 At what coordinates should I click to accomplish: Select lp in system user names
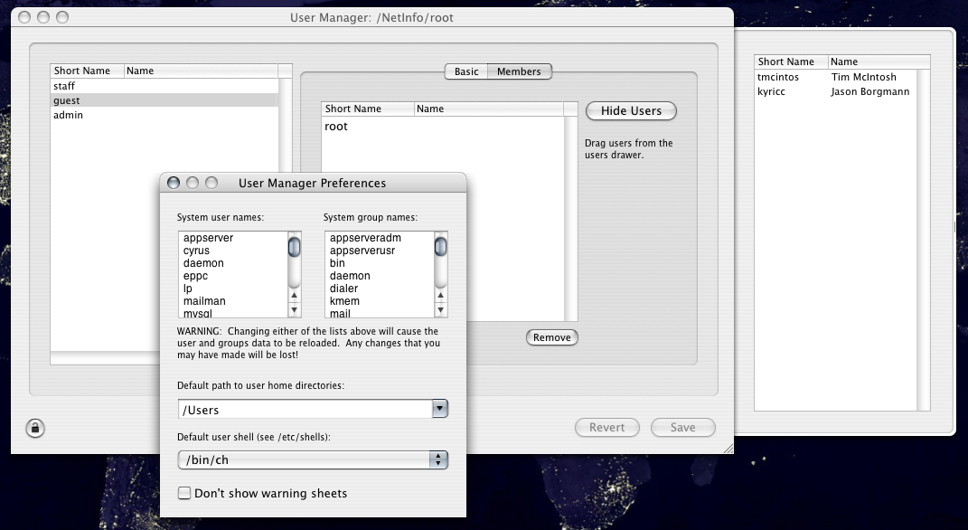[233, 289]
